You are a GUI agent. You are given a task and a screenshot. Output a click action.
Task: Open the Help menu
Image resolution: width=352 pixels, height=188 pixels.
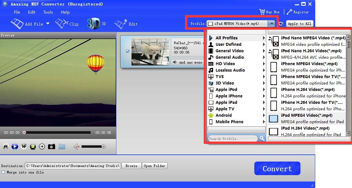(x=65, y=12)
